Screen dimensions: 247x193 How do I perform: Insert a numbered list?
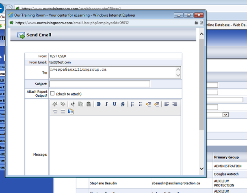tap(132, 104)
